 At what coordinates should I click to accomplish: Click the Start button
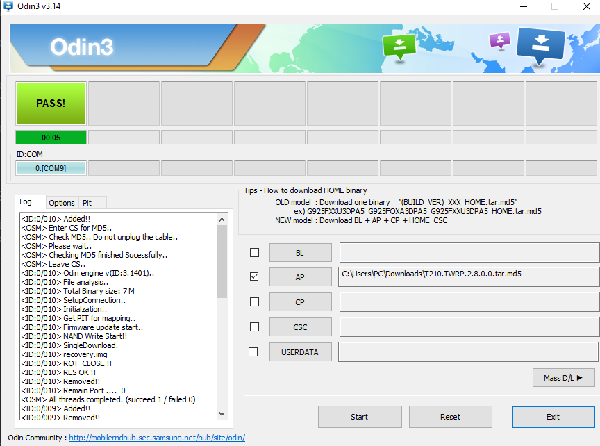coord(360,417)
